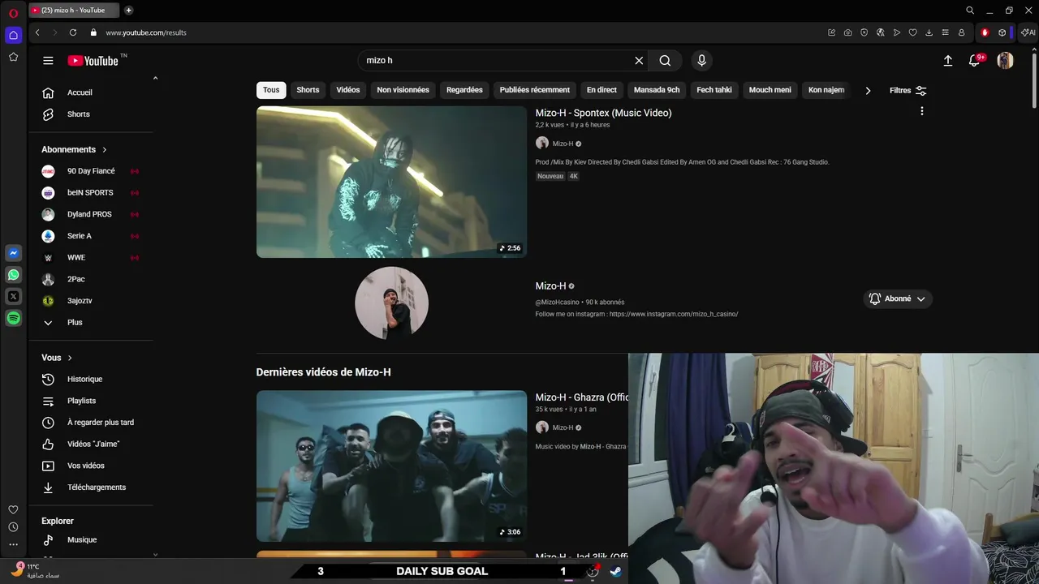Open Abonné subscription notification dropdown
Image resolution: width=1039 pixels, height=584 pixels.
pyautogui.click(x=898, y=298)
